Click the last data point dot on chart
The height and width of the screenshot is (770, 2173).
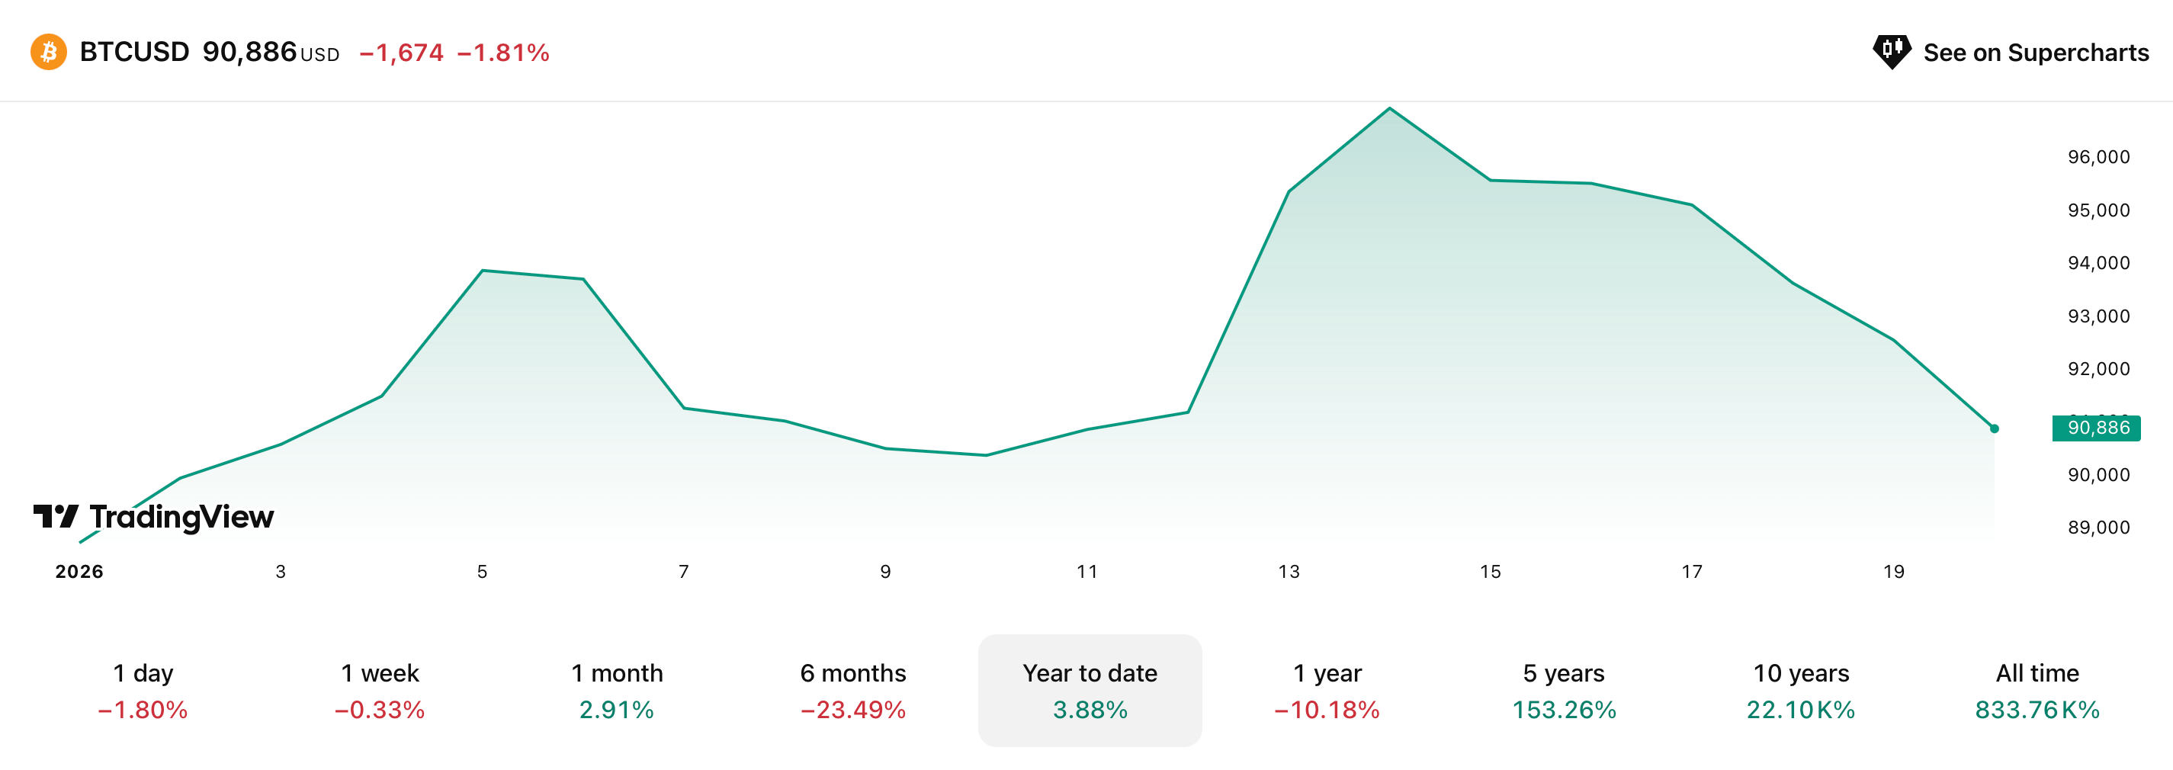click(x=1994, y=428)
